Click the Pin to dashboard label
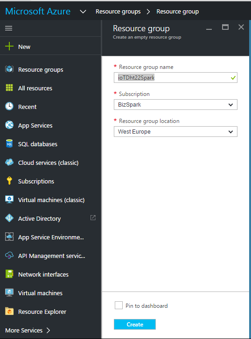The height and width of the screenshot is (339, 251). pyautogui.click(x=146, y=305)
